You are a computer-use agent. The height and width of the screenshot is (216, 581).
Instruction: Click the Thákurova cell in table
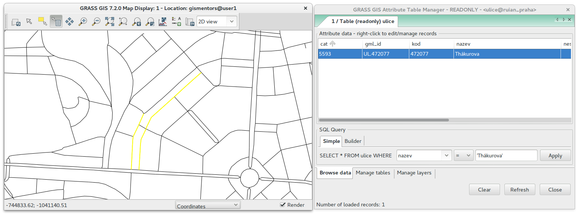[x=507, y=54]
